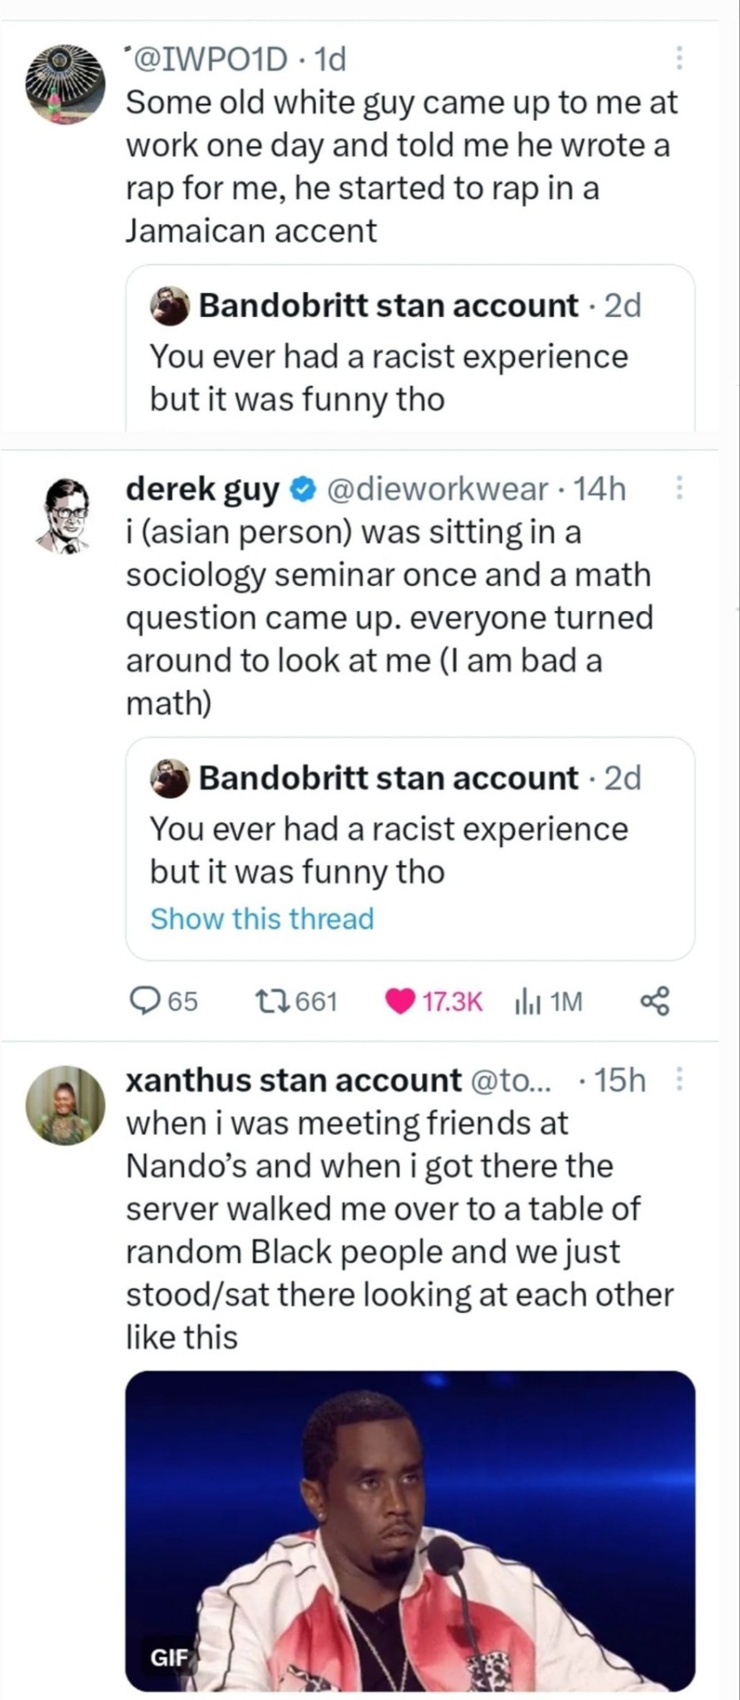The image size is (740, 1700).
Task: Open xanthus stan account's profile avatar
Action: point(65,1105)
